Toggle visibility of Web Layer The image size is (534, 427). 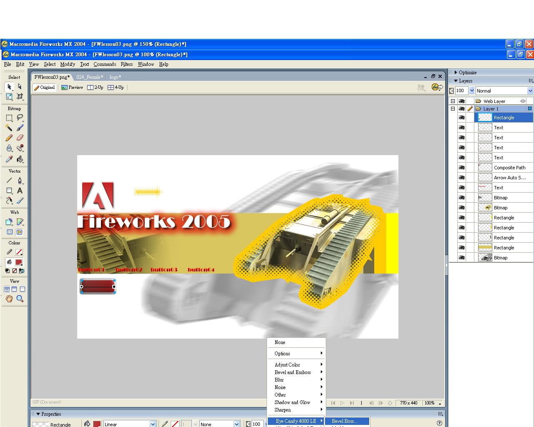(461, 101)
